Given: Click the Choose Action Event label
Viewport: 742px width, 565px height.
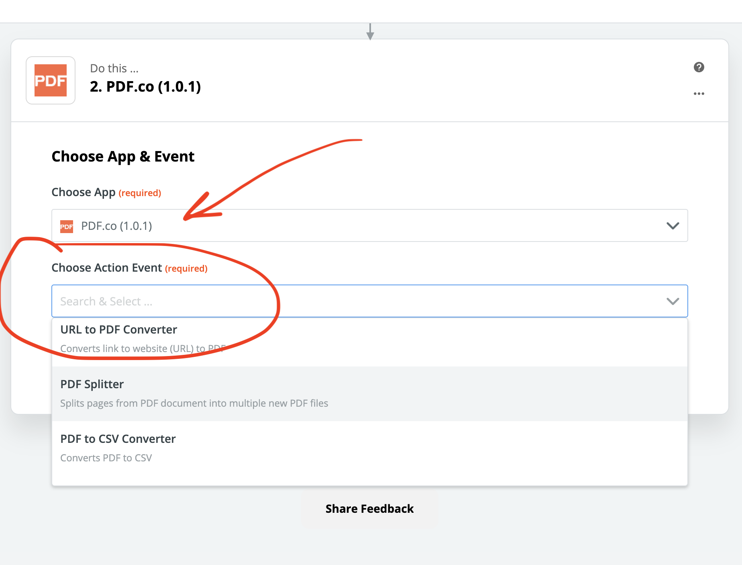Looking at the screenshot, I should (107, 268).
